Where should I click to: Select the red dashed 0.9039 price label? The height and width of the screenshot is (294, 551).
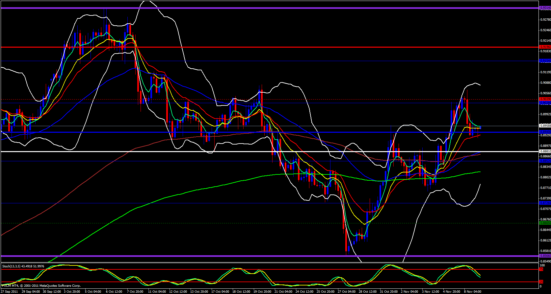pos(545,99)
